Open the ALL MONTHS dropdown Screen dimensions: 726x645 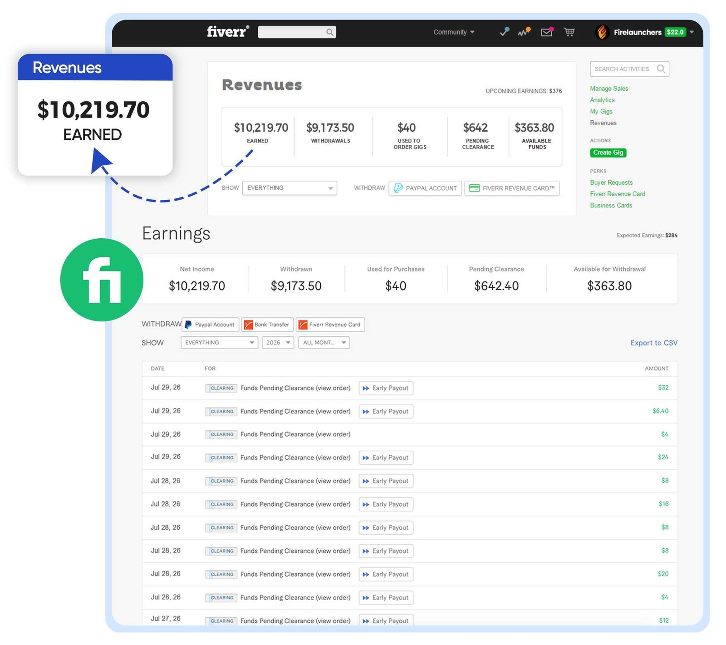pyautogui.click(x=324, y=343)
